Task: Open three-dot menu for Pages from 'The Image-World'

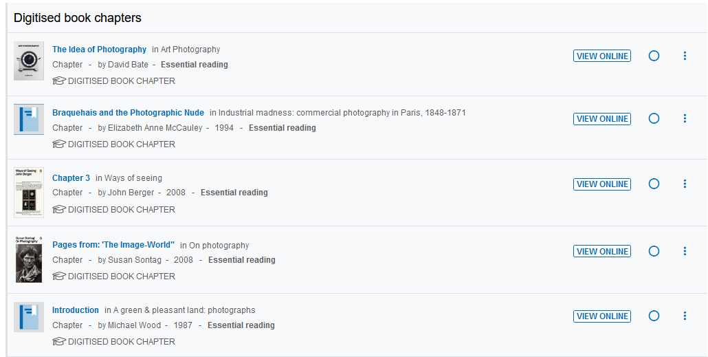Action: click(685, 251)
